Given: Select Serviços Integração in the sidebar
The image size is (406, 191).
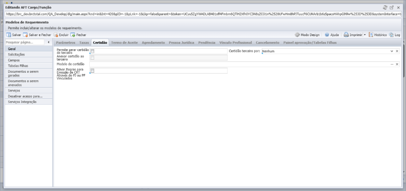Looking at the screenshot, I should [x=28, y=102].
